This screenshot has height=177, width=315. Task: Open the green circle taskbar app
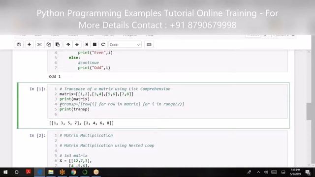(85, 172)
